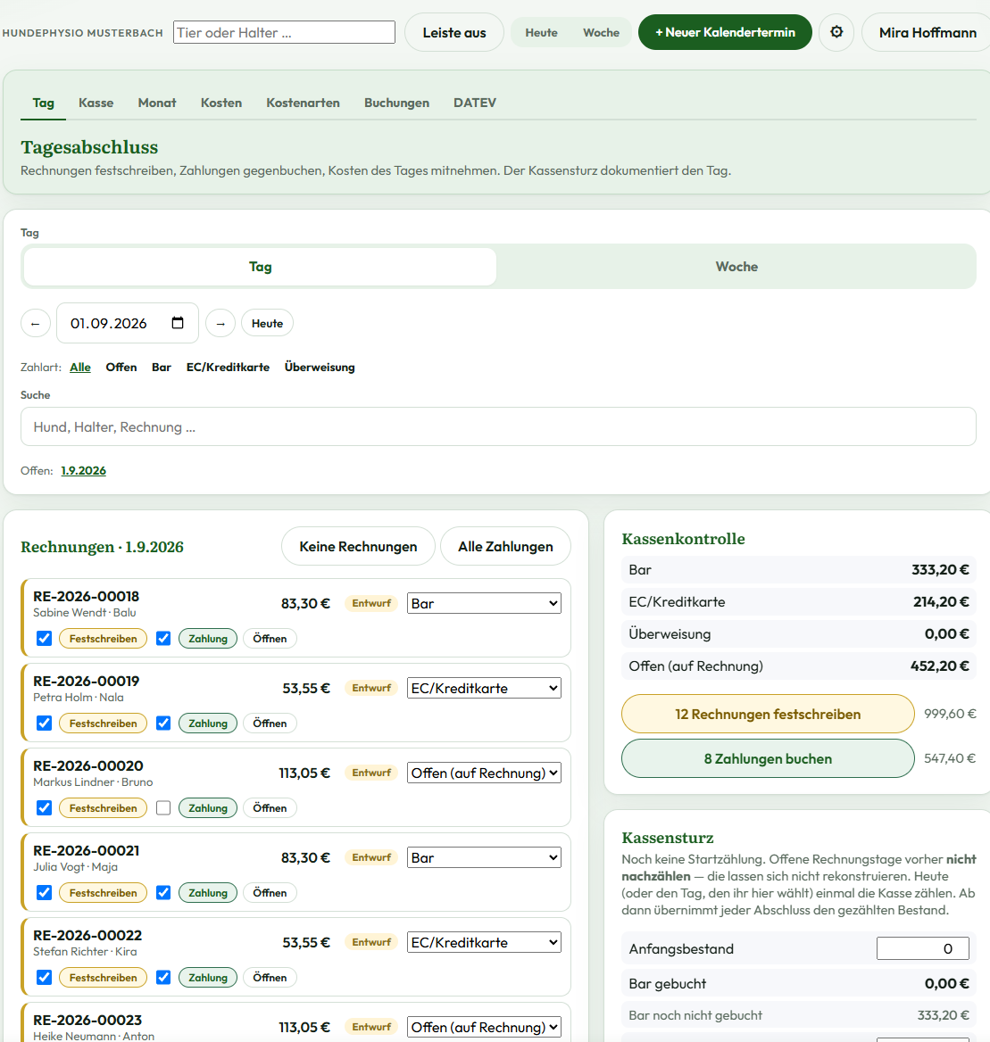The width and height of the screenshot is (990, 1042).
Task: Go to the DATEV tab
Action: pos(475,103)
